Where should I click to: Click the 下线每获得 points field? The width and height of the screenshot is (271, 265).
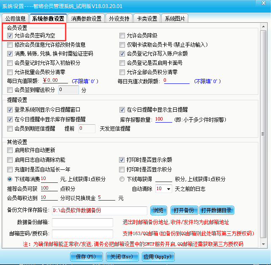pos(164,179)
